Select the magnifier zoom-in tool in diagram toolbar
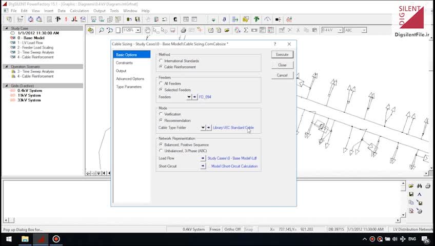This screenshot has height=246, width=435. [102, 30]
